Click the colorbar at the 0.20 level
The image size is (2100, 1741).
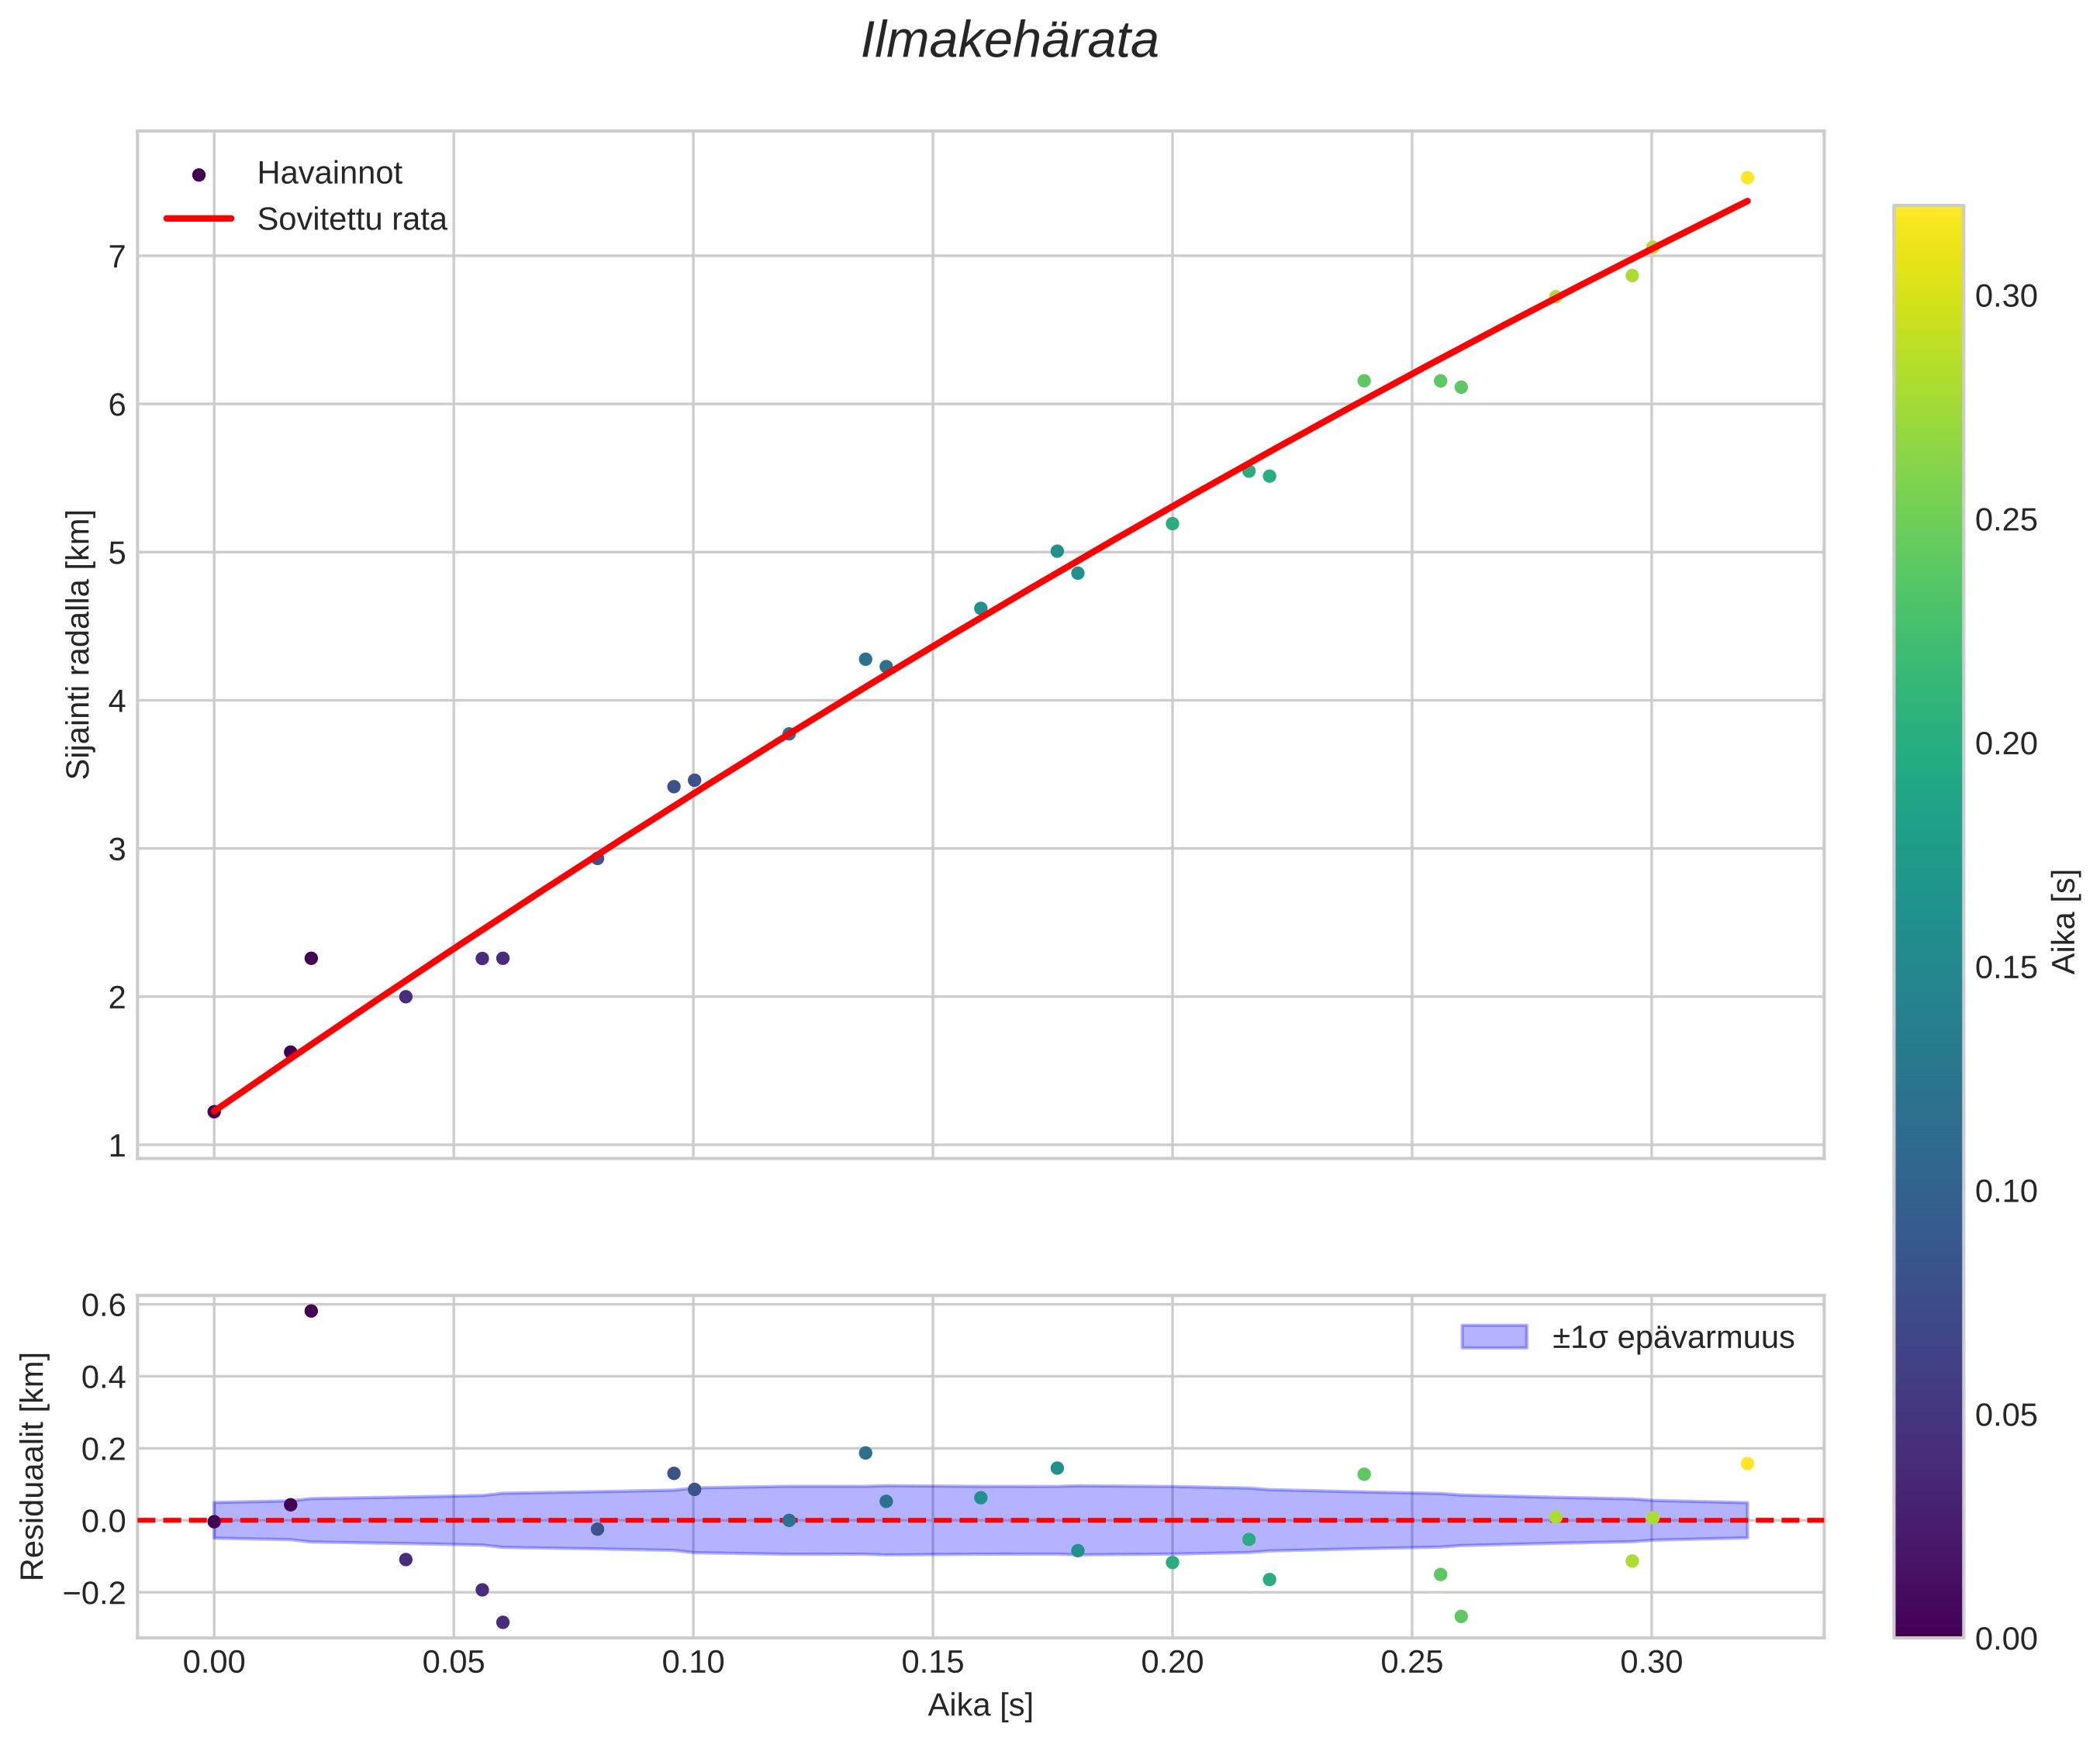[1928, 743]
